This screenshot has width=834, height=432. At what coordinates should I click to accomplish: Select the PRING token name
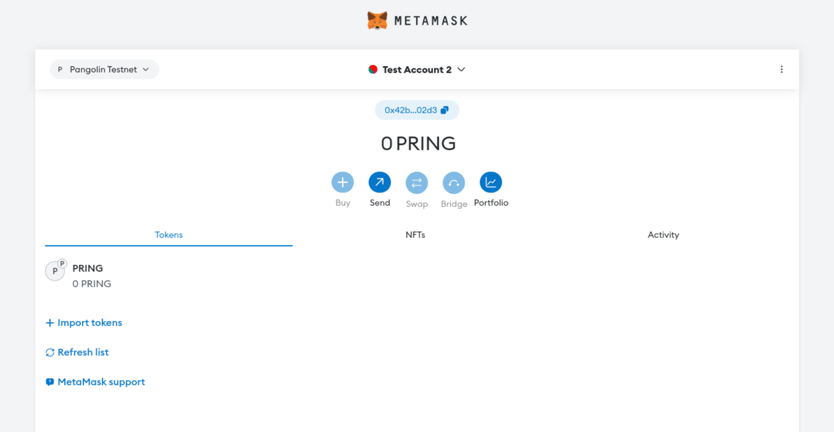point(88,268)
